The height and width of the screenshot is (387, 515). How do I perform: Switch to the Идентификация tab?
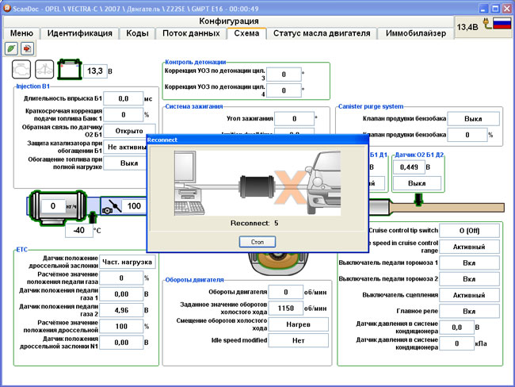tap(79, 33)
